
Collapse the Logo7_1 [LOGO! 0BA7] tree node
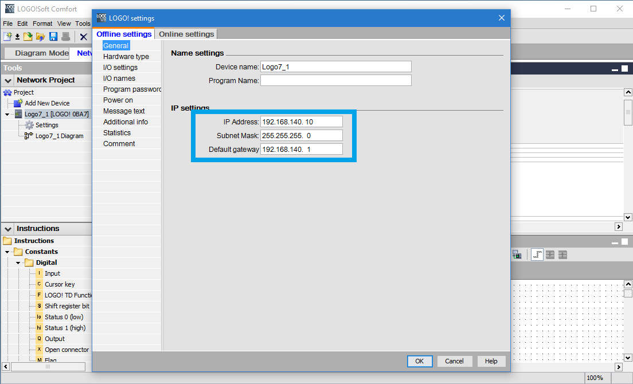[x=7, y=115]
